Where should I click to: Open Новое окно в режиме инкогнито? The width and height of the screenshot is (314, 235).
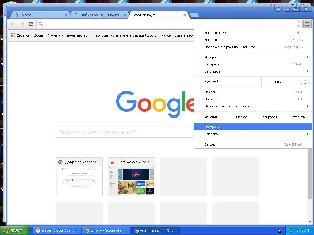pos(253,47)
